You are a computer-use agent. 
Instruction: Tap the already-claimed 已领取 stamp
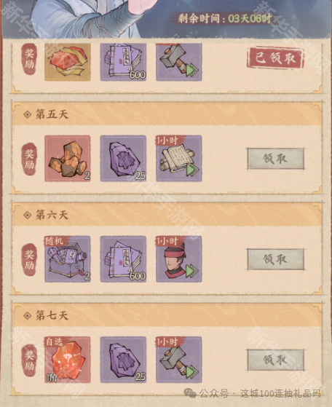[275, 58]
